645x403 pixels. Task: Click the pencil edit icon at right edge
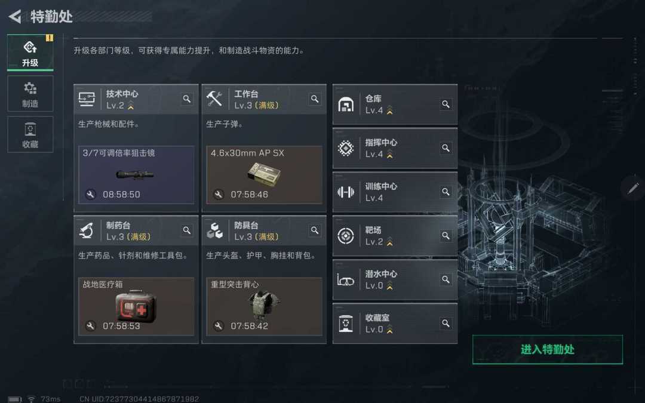633,188
